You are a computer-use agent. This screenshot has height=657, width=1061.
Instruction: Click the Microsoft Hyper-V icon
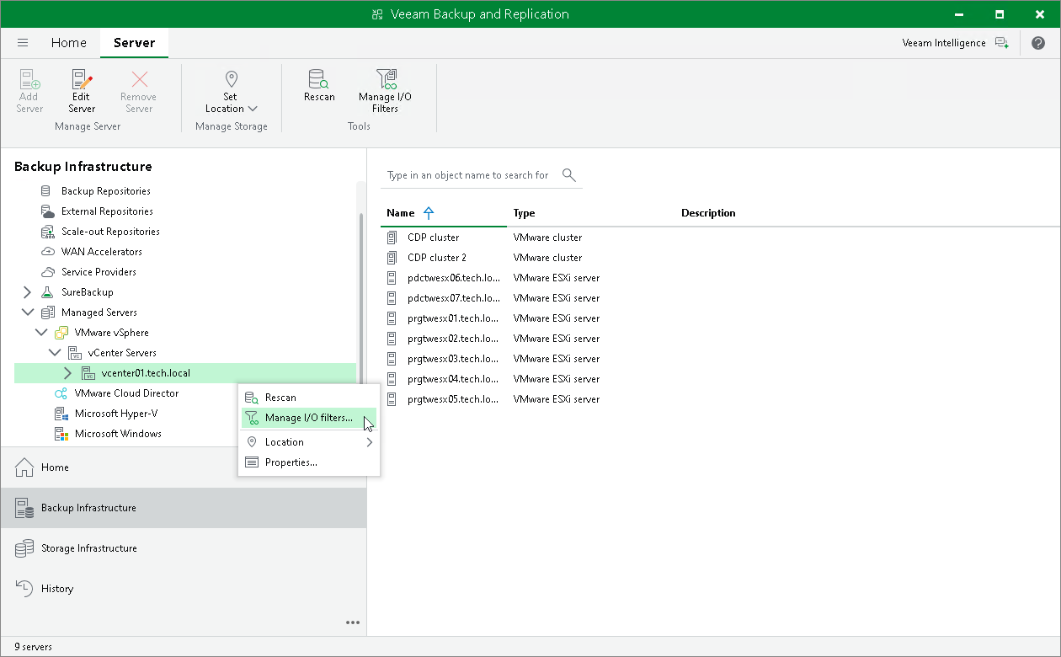(61, 414)
